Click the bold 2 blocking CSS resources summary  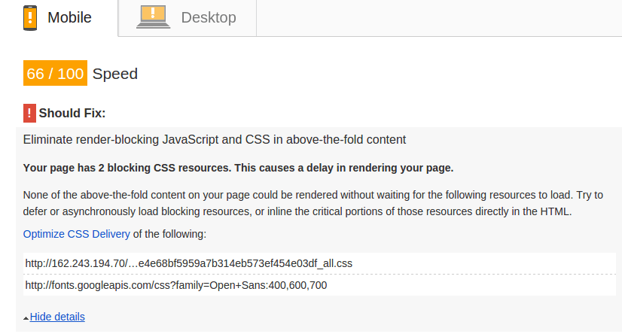pyautogui.click(x=238, y=168)
